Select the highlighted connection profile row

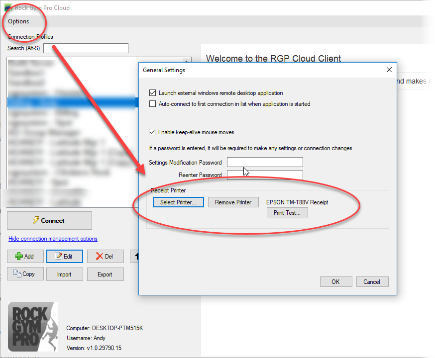(x=73, y=102)
